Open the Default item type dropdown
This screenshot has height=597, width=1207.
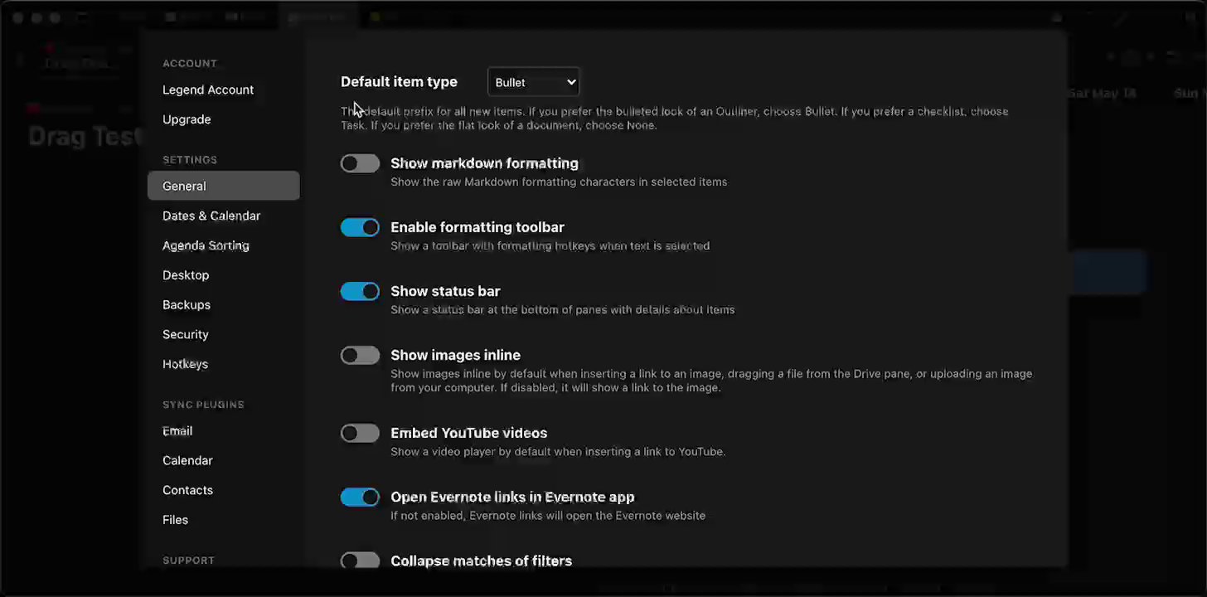click(533, 82)
